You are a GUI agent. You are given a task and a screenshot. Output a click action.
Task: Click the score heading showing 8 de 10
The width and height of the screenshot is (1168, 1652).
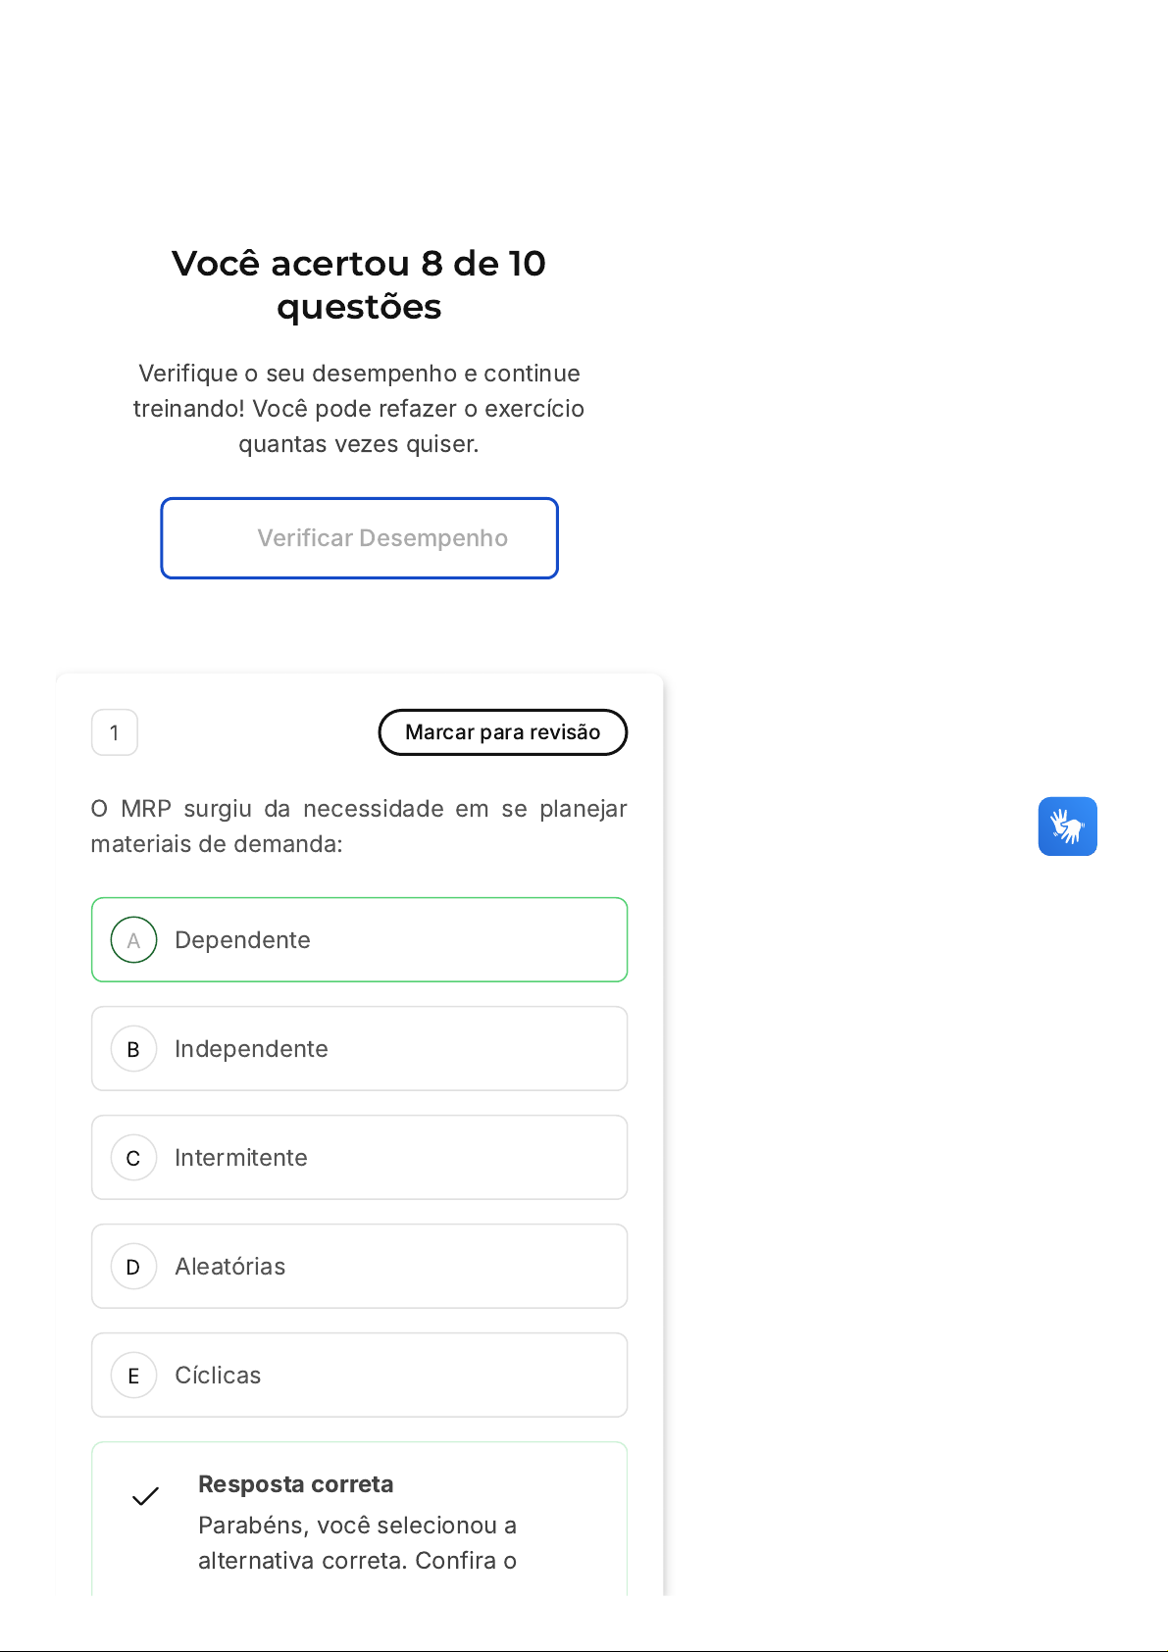(359, 284)
